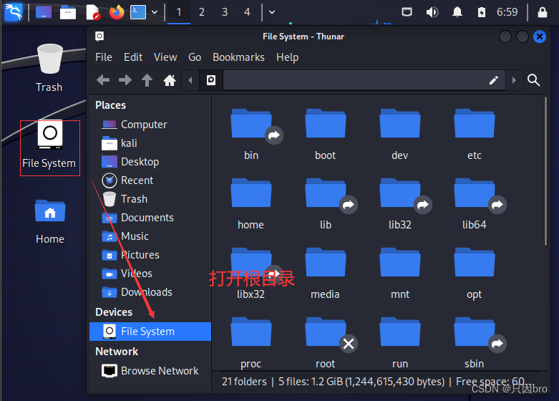Image resolution: width=559 pixels, height=401 pixels.
Task: Click the file view vertical scrollbar
Action: pyautogui.click(x=545, y=171)
